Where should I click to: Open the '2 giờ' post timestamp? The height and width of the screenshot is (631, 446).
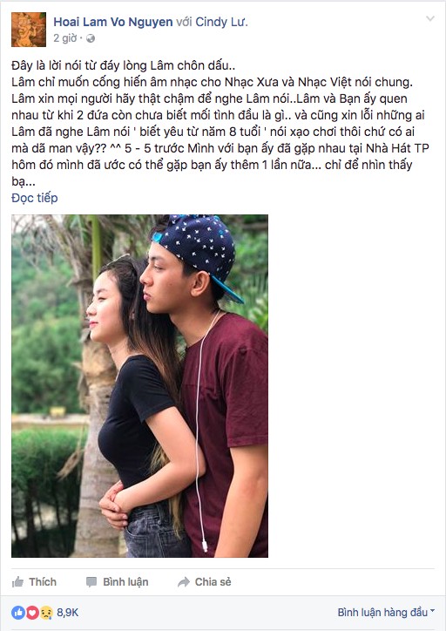click(64, 38)
